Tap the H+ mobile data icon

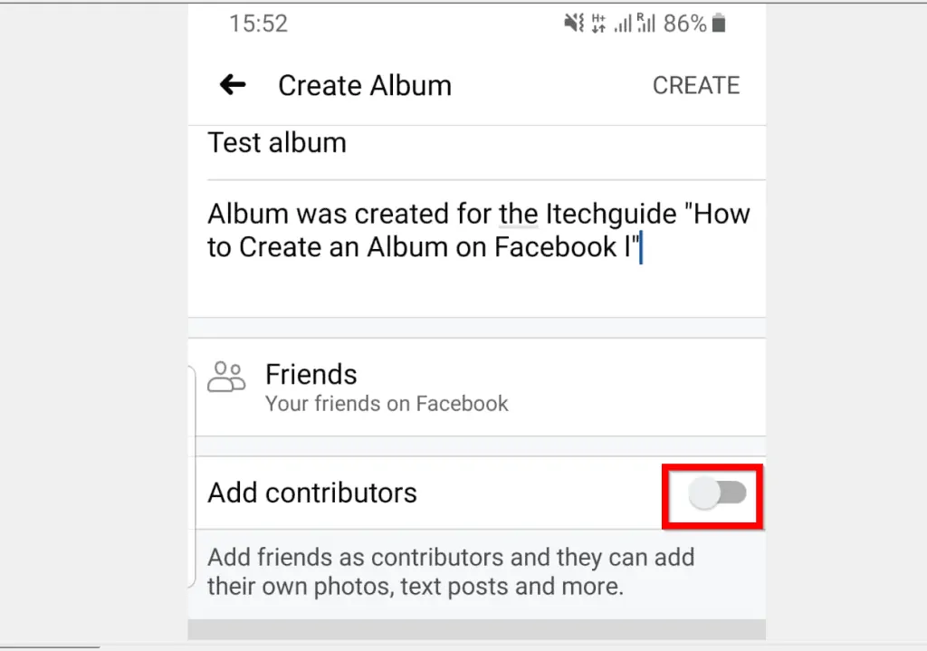click(x=598, y=24)
